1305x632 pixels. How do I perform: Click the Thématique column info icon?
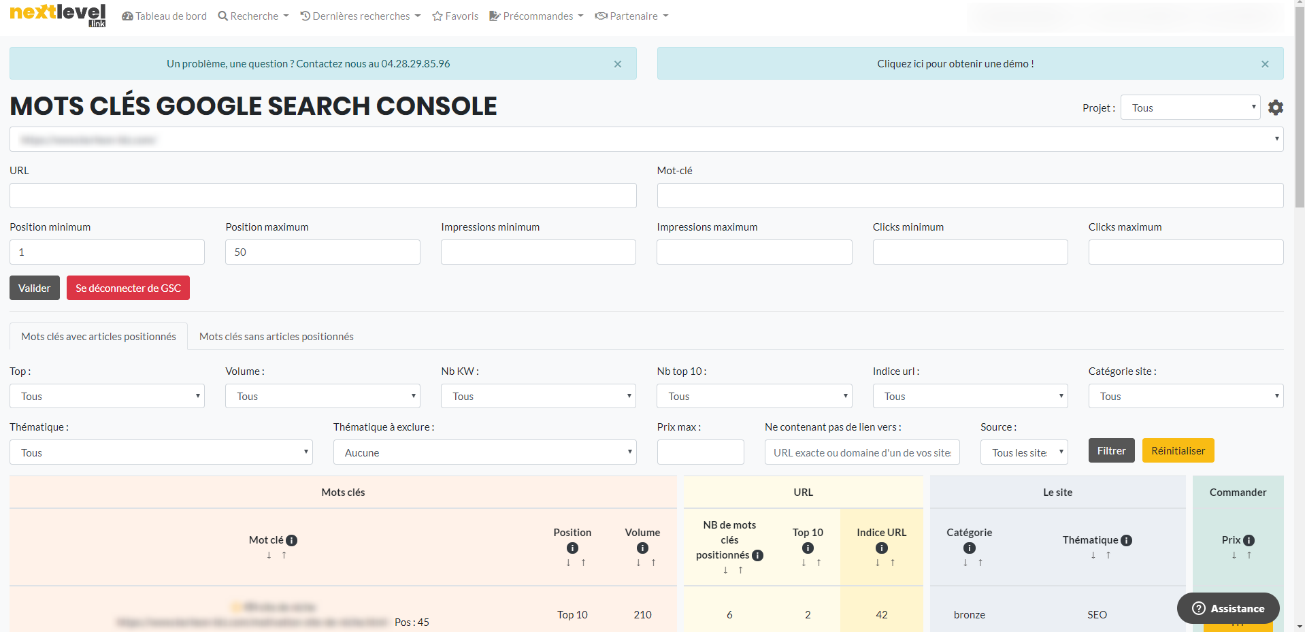(x=1127, y=540)
